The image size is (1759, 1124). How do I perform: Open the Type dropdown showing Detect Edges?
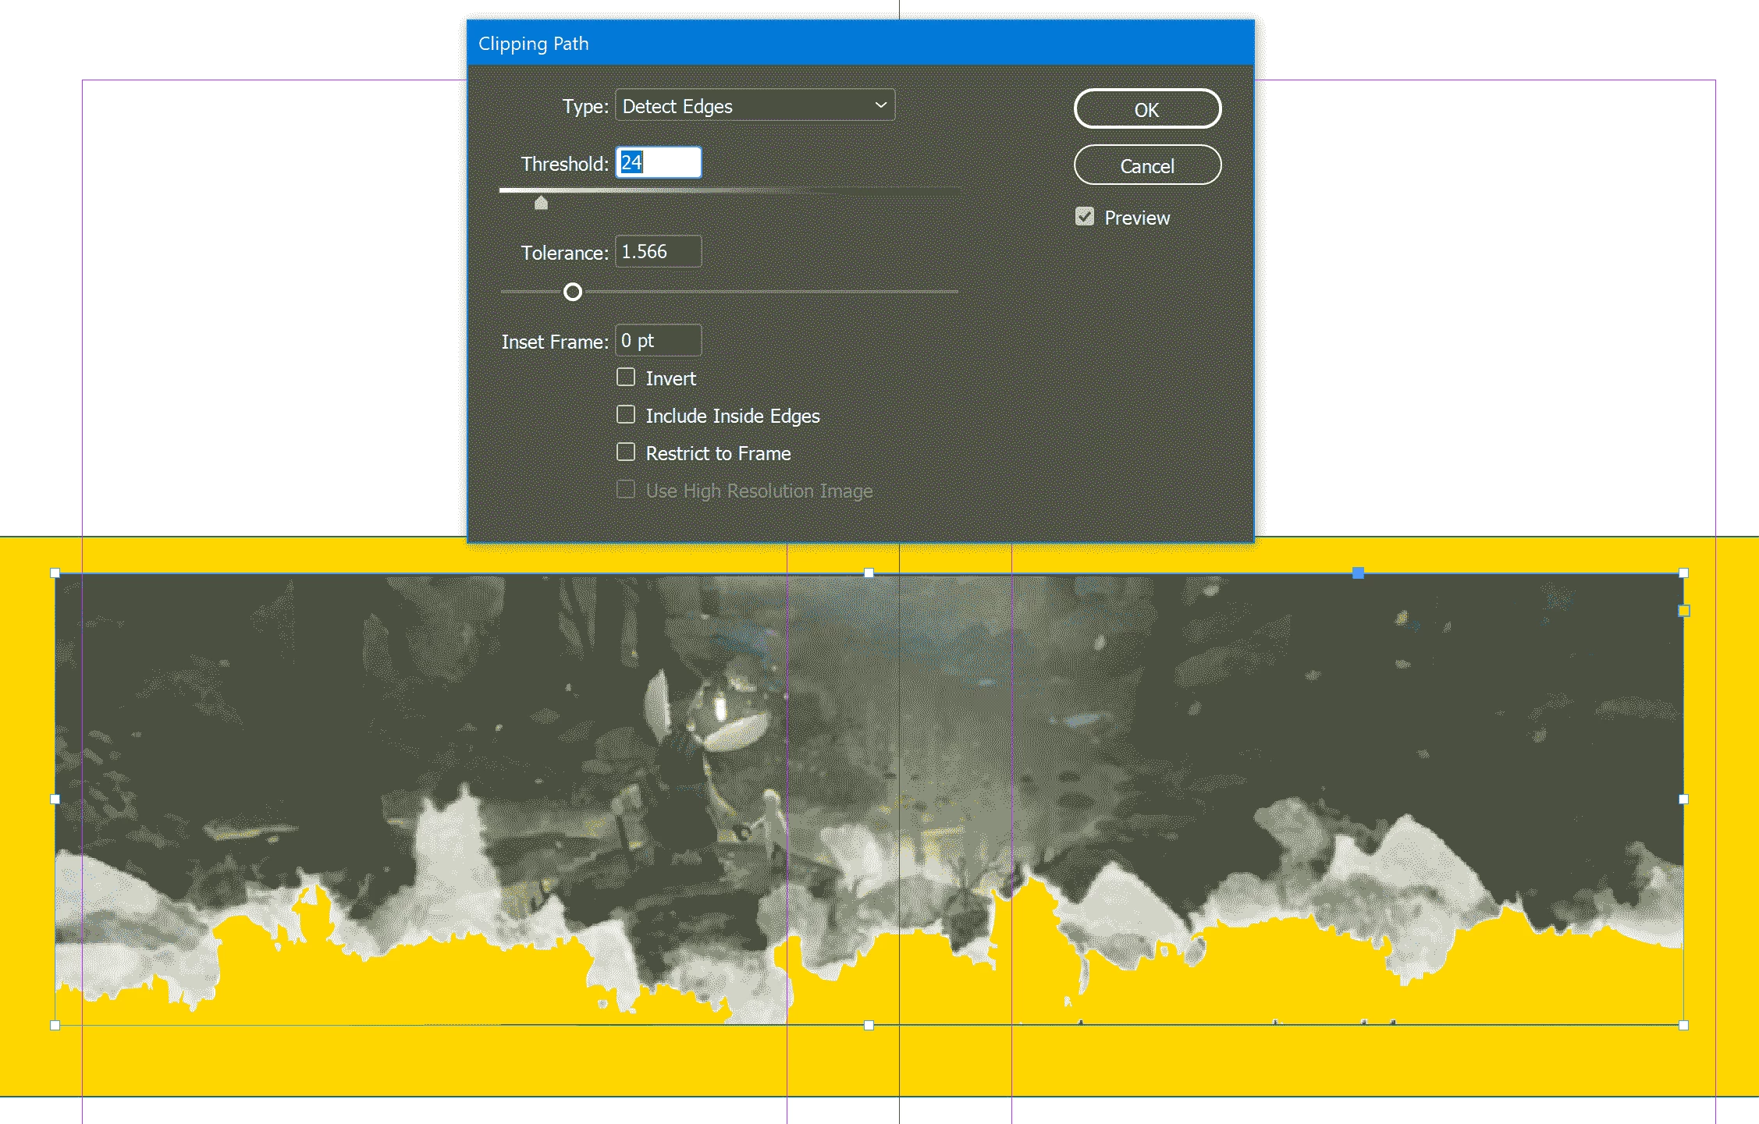tap(754, 106)
